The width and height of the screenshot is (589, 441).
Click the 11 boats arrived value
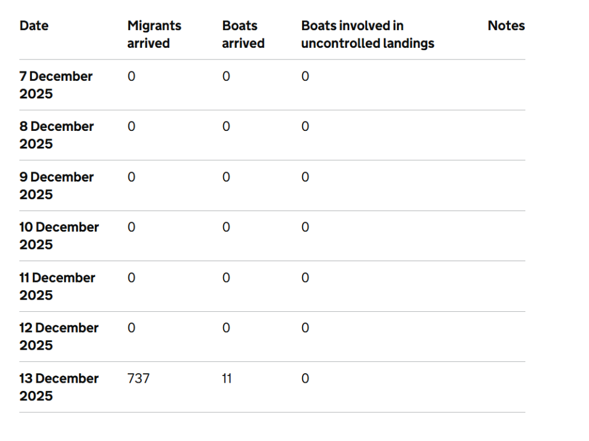click(227, 379)
